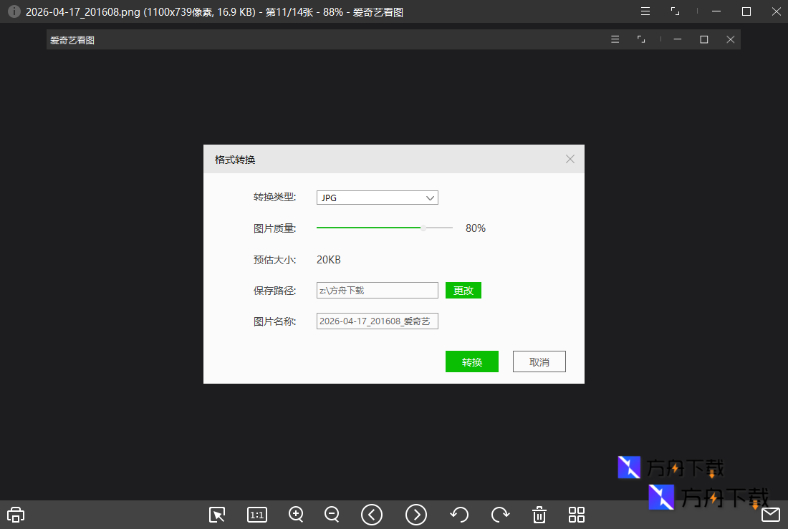The image size is (788, 529).
Task: Zoom in on the image
Action: [296, 514]
